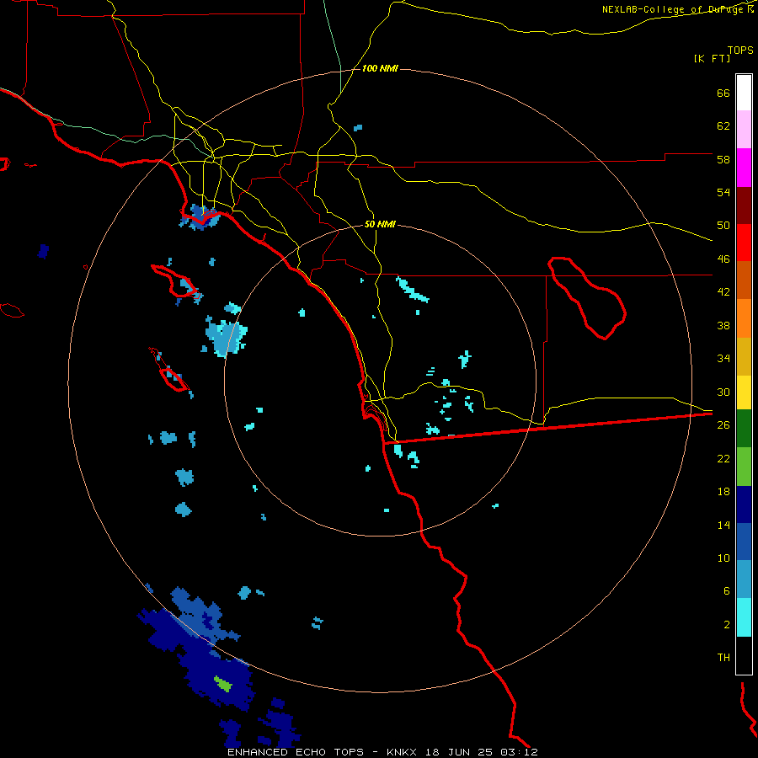The height and width of the screenshot is (758, 758).
Task: Select the light pink legend color block
Action: [744, 129]
